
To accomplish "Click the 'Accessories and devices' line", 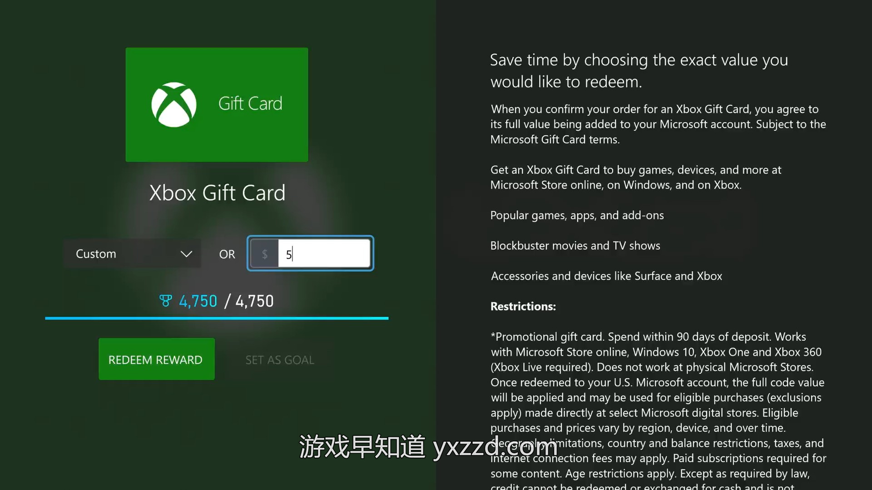I will [606, 276].
